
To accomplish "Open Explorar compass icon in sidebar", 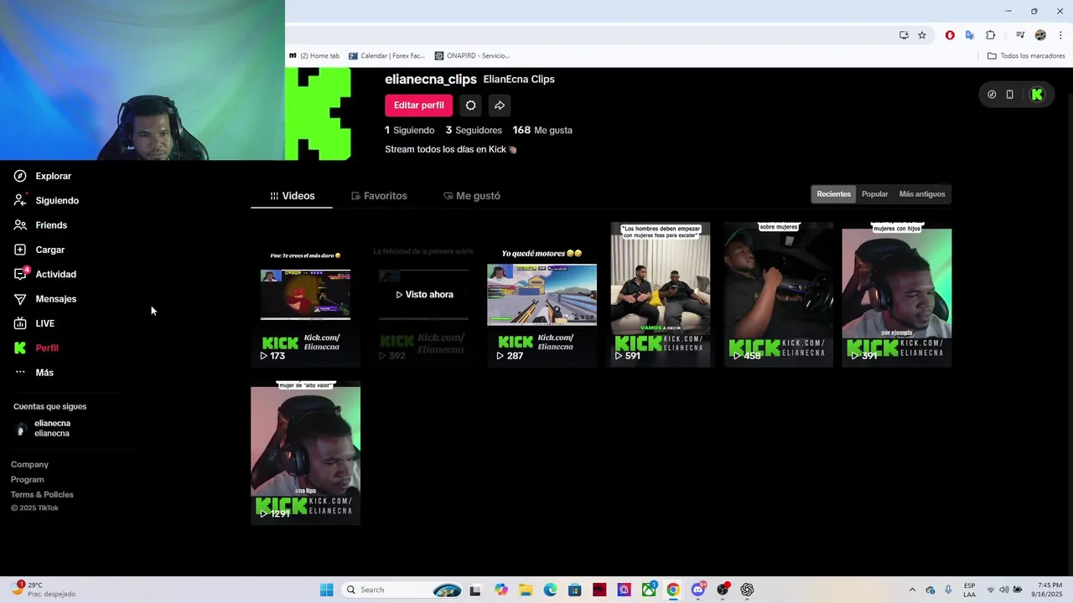I will [x=20, y=176].
